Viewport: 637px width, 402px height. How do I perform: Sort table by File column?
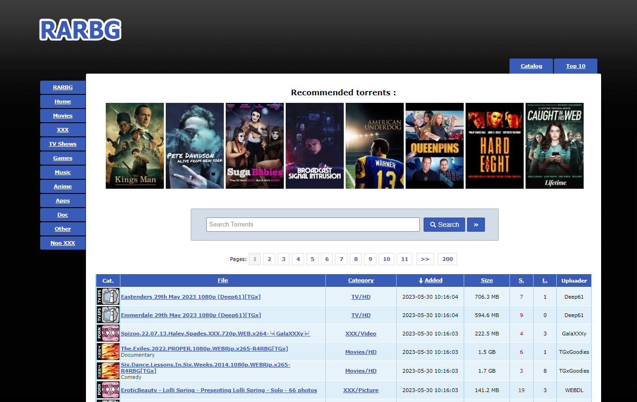tap(223, 280)
